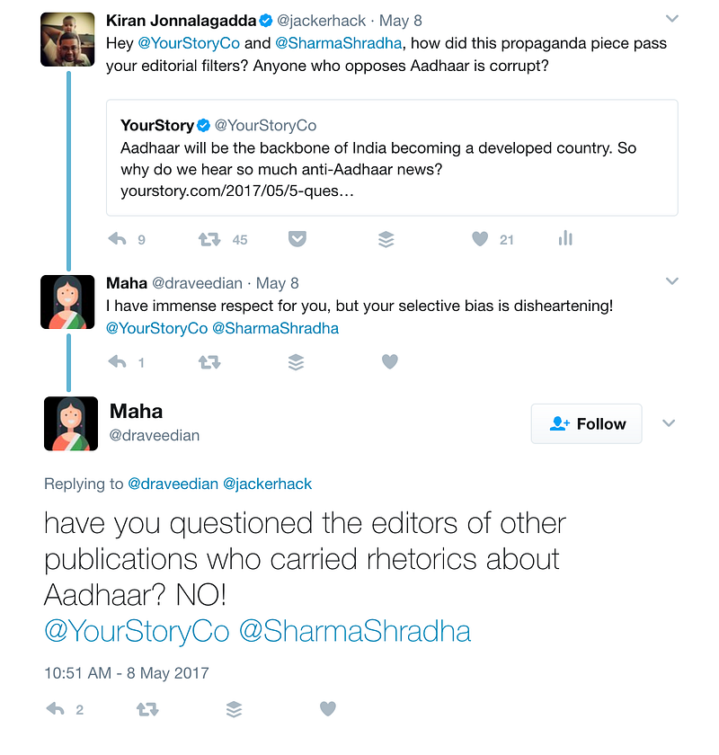Image resolution: width=719 pixels, height=755 pixels.
Task: Click the Buffer icon under Kiran's tweet
Action: [386, 239]
